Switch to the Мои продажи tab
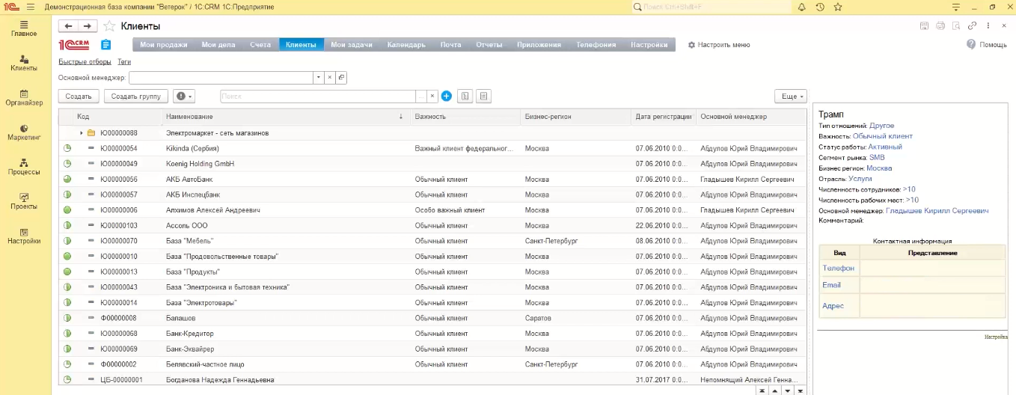Viewport: 1016px width, 395px height. tap(163, 45)
